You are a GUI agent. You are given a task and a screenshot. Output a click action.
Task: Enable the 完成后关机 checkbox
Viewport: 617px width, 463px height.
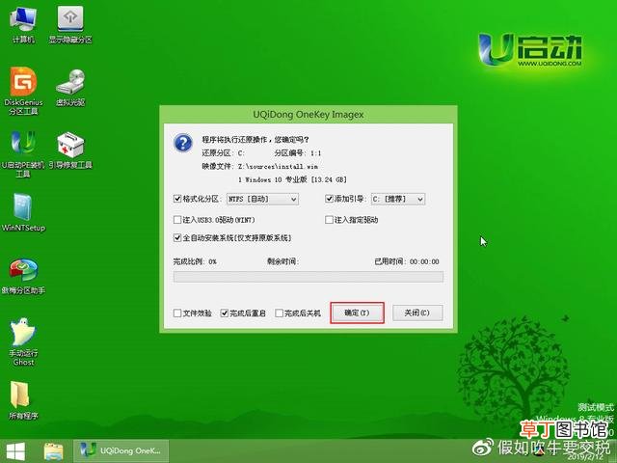[279, 313]
